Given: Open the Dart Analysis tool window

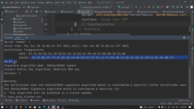Looking at the screenshot, I should pyautogui.click(x=49, y=100).
